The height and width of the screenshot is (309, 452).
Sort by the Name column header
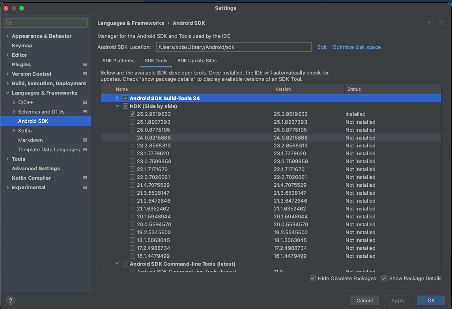[192, 89]
